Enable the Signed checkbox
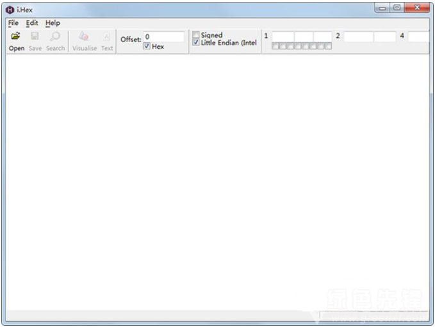This screenshot has width=435, height=327. tap(196, 35)
